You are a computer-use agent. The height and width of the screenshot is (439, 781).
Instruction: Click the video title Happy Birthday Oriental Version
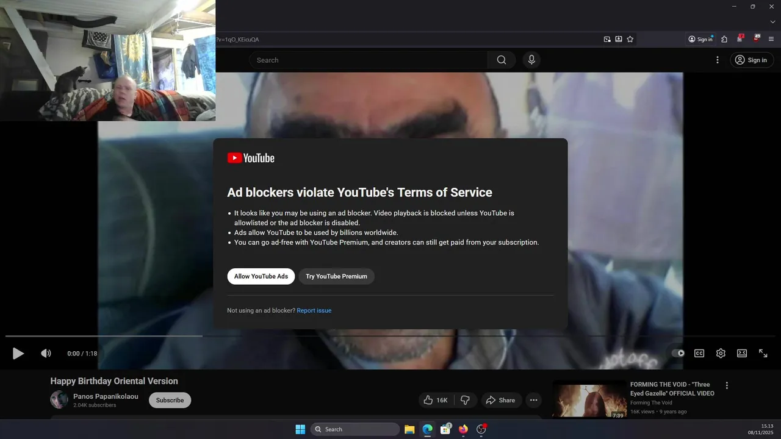[114, 381]
